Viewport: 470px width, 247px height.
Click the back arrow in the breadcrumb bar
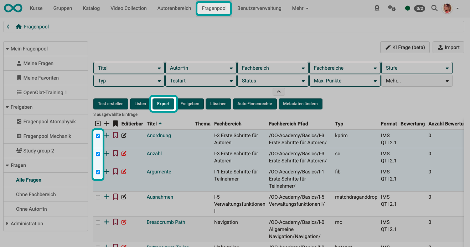coord(8,26)
